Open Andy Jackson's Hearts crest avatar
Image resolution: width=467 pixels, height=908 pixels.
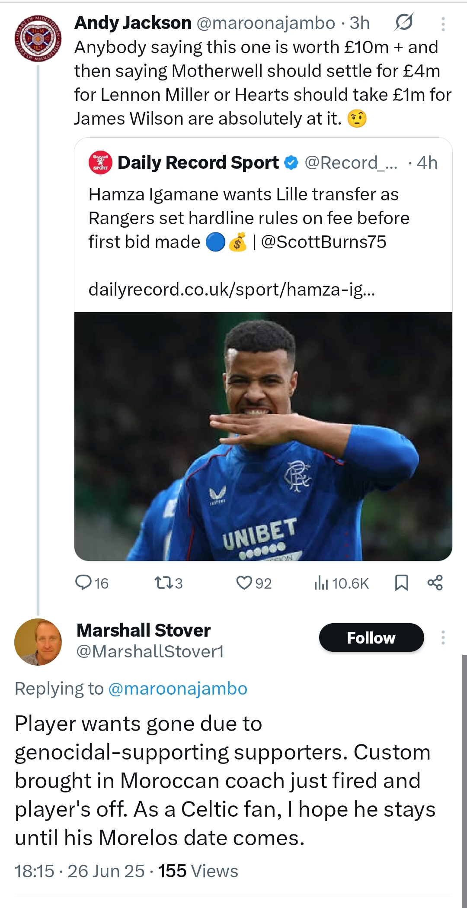tap(38, 38)
